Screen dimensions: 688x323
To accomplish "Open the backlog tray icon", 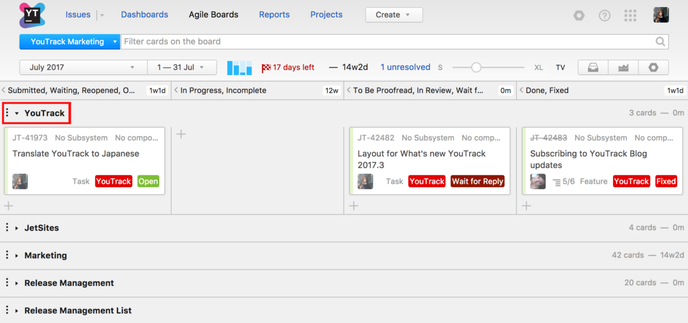I will (x=593, y=68).
